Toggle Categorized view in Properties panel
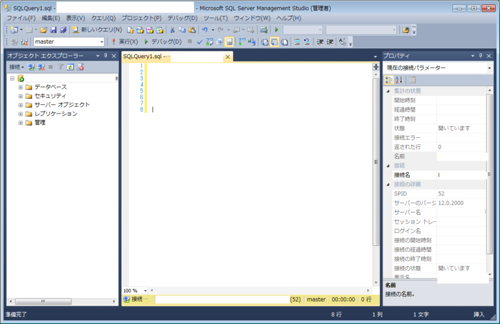Viewport: 500px width, 324px height. 389,80
